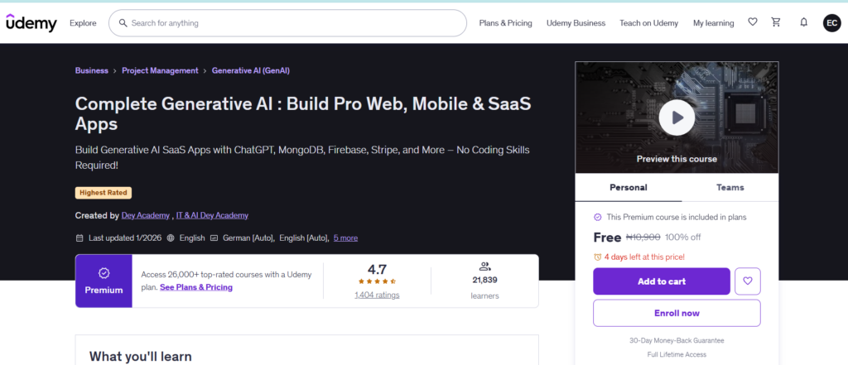Open the Business breadcrumb link
This screenshot has width=848, height=365.
pos(91,71)
